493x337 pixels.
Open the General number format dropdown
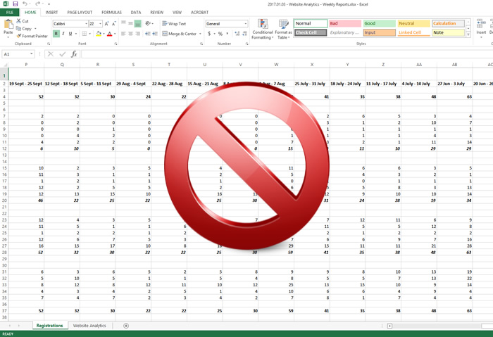246,23
